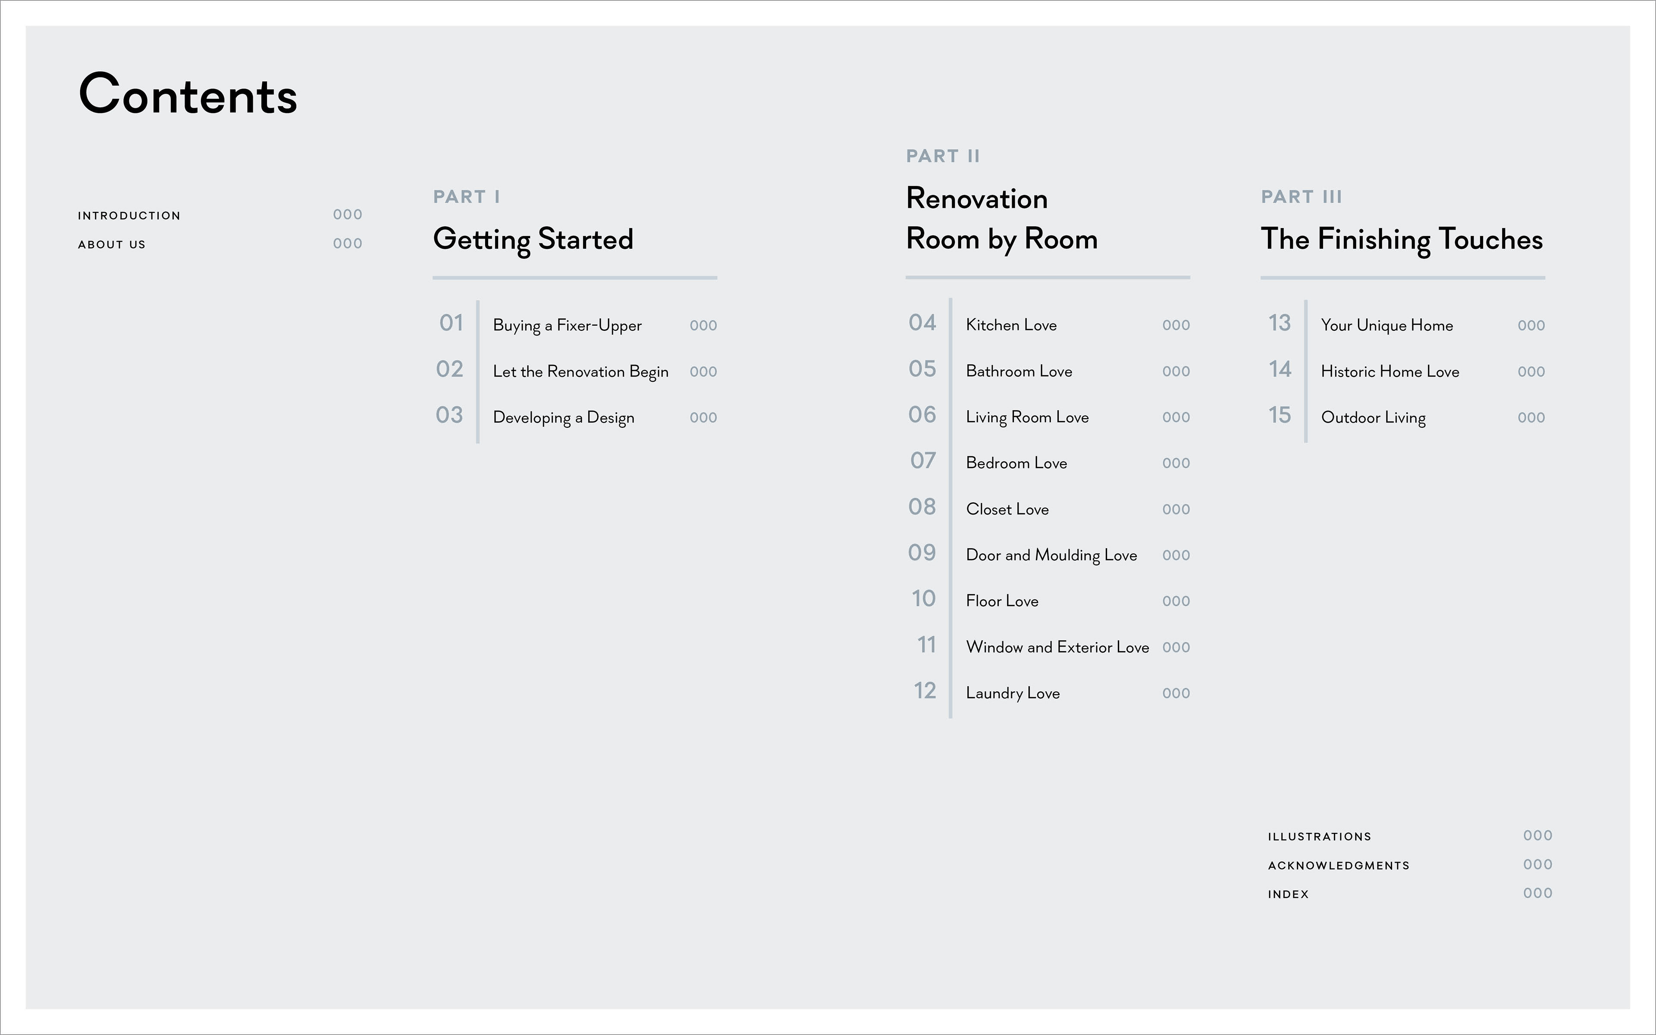1656x1035 pixels.
Task: Jump to Laundry Love chapter
Action: click(1012, 693)
